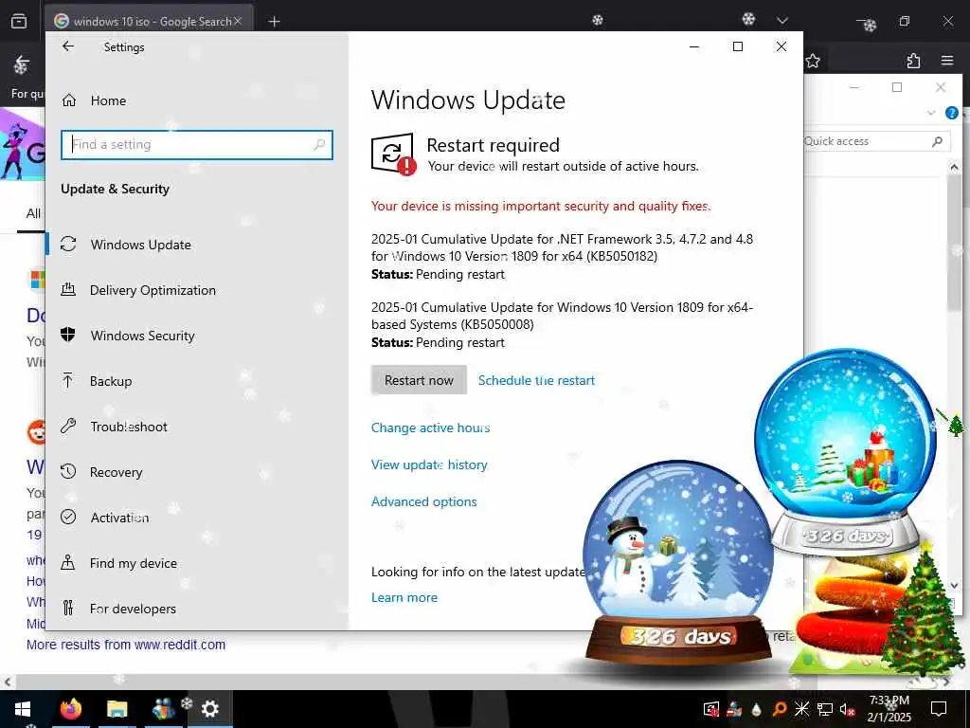The width and height of the screenshot is (970, 728).
Task: Select KB5050182 update description text
Action: pos(562,247)
